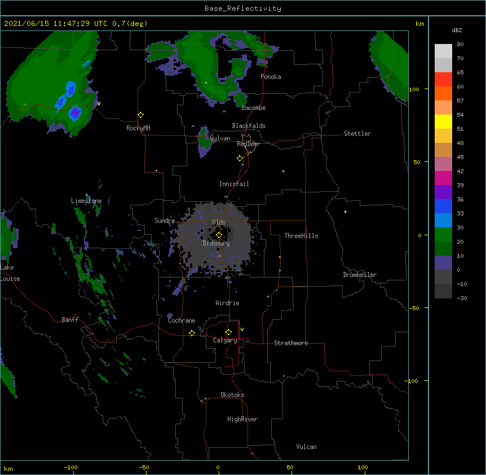Pick the bright green 20-30 dBZ legend swatch
This screenshot has width=486, height=475.
[x=443, y=235]
